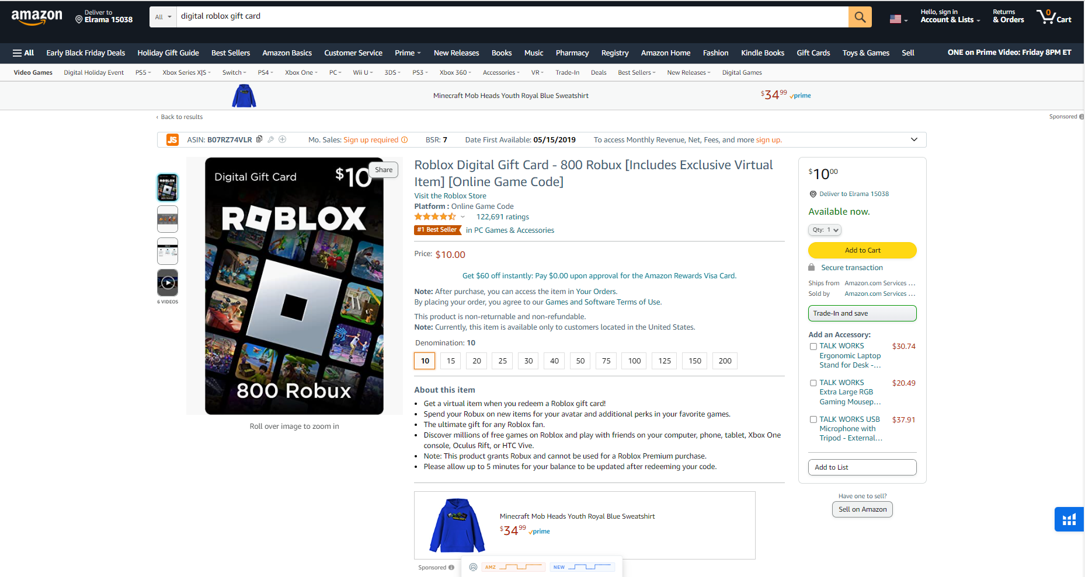Open the All hamburger menu

pyautogui.click(x=23, y=53)
